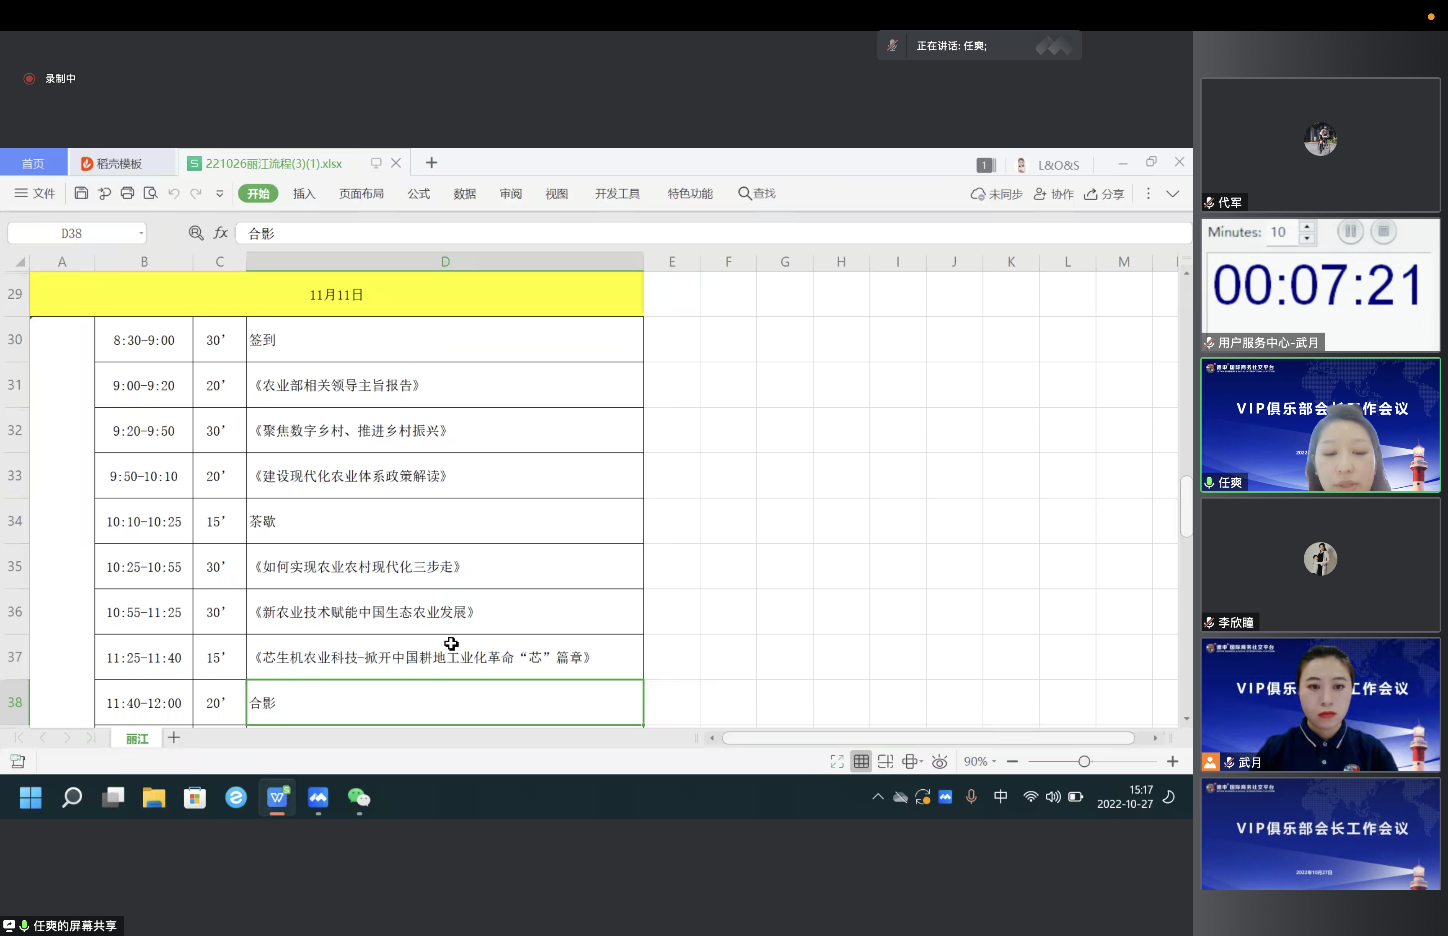The height and width of the screenshot is (936, 1448).
Task: Select cell 《聚焦数字乡村、推进乡村振兴》
Action: (x=445, y=430)
